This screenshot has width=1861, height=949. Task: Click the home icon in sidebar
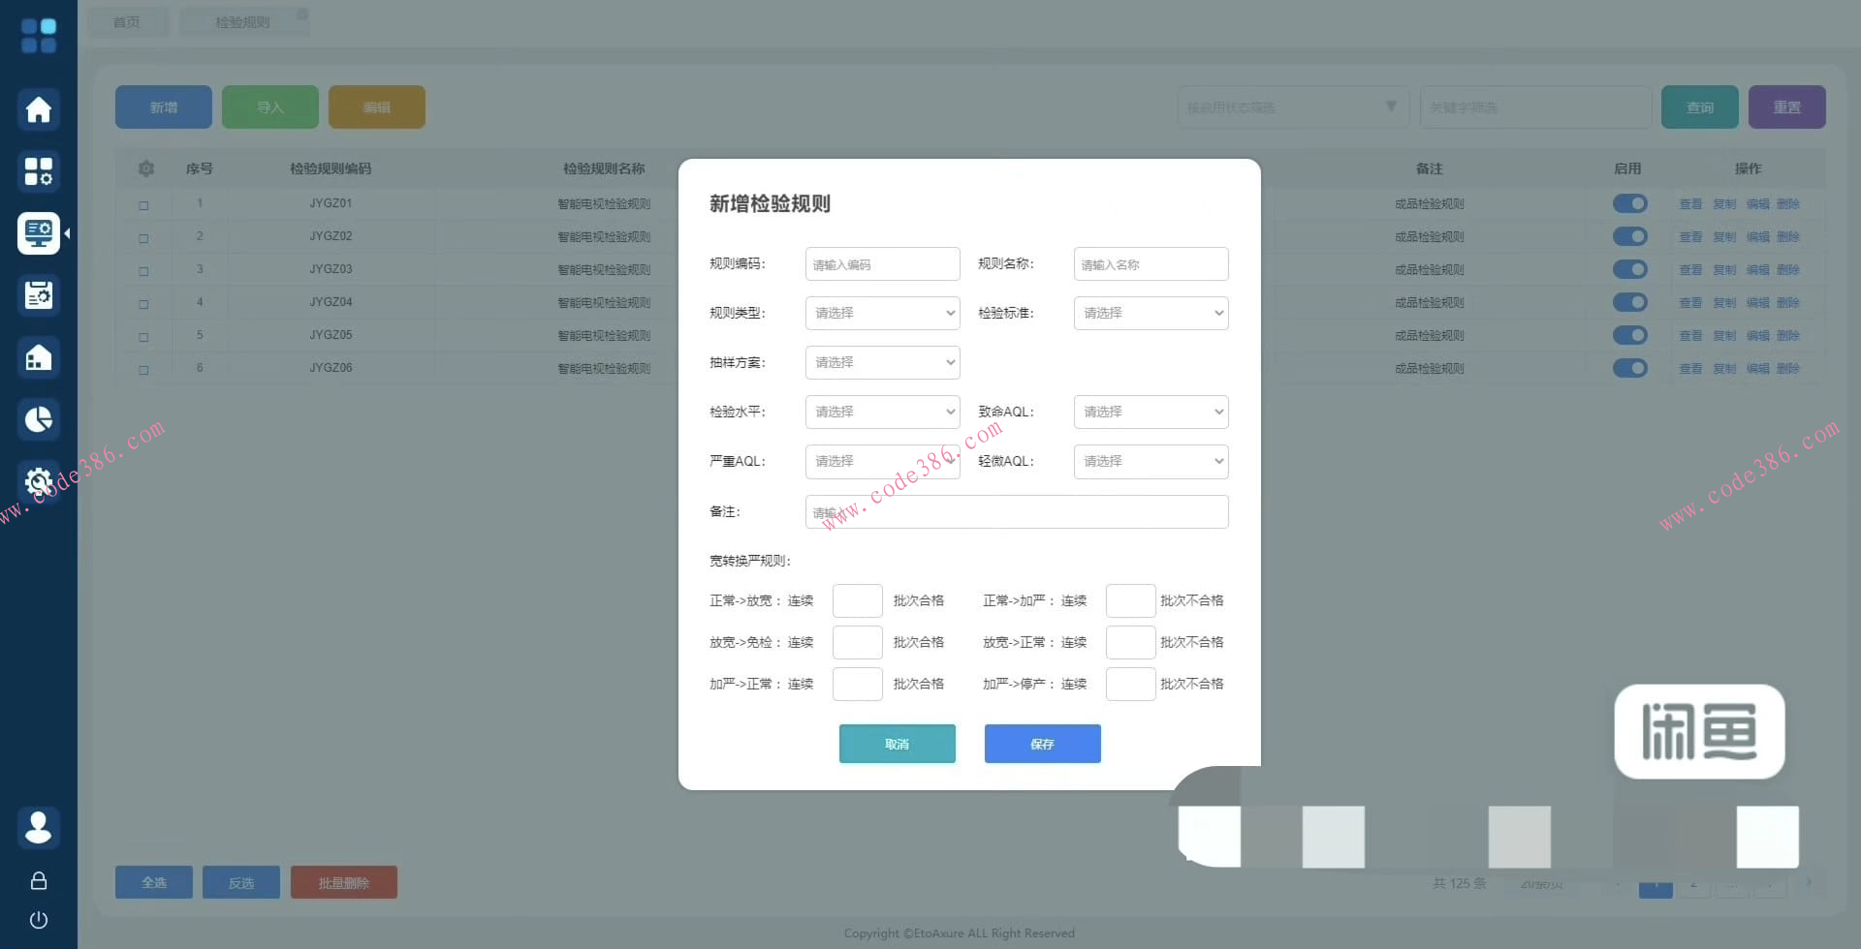[x=39, y=109]
